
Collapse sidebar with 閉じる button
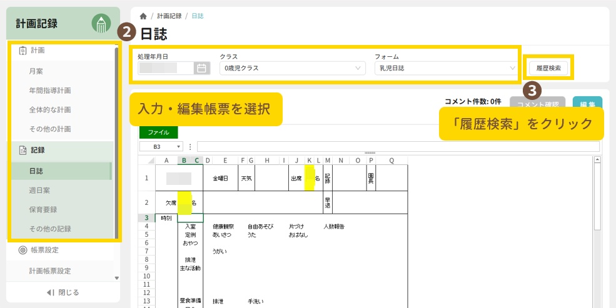pyautogui.click(x=63, y=292)
